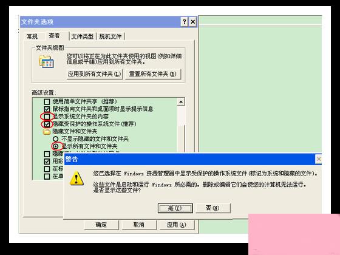Click 确定 button in Folder Options
Viewport: 340px width, 255px height.
(101, 225)
